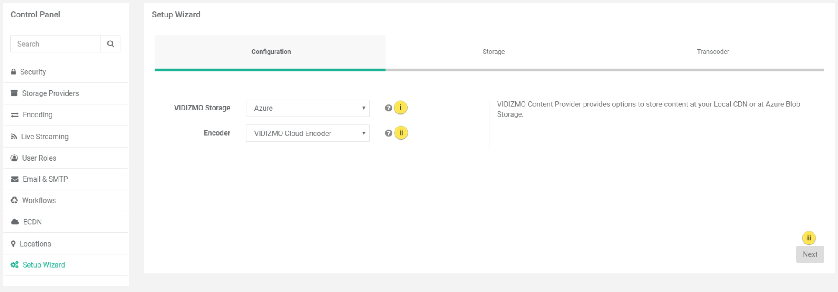Click the VIDIZMO Content Provider description text
Viewport: 838px width, 292px height.
coord(648,109)
